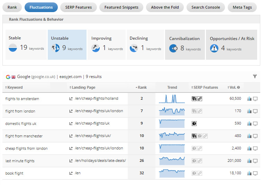The width and height of the screenshot is (262, 185).
Task: Click bar chart icon for book flight row
Action: tap(249, 173)
